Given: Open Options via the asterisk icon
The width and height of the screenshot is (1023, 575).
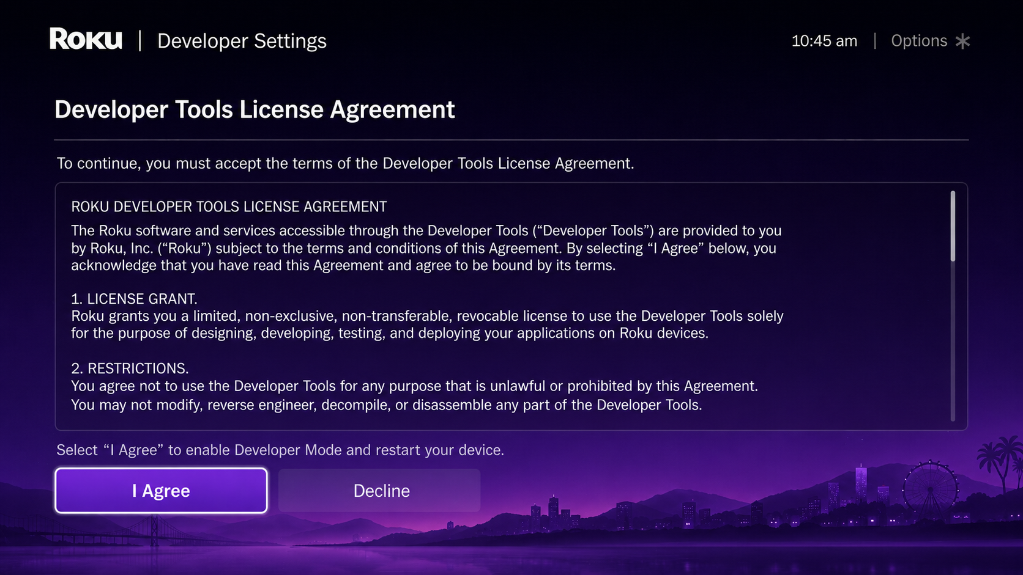Looking at the screenshot, I should [962, 41].
